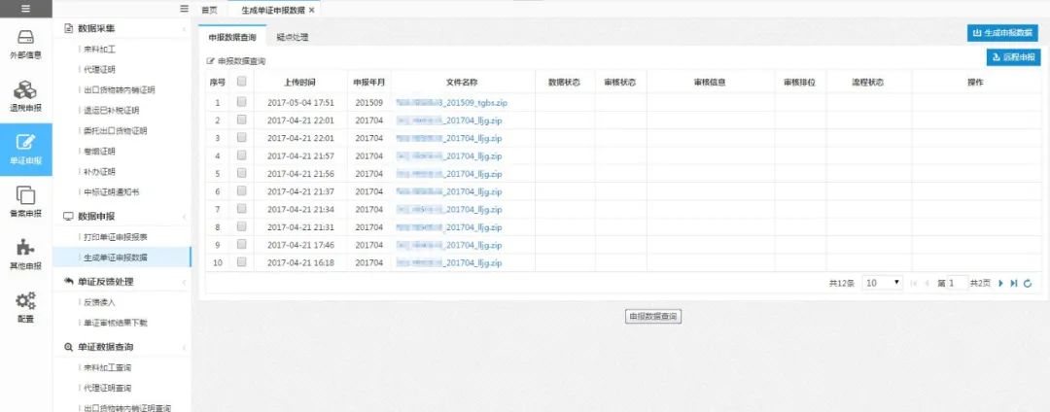Click the 远程申报 button
The width and height of the screenshot is (1050, 412).
click(x=1013, y=57)
